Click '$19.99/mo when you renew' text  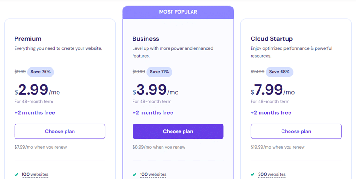coord(278,147)
